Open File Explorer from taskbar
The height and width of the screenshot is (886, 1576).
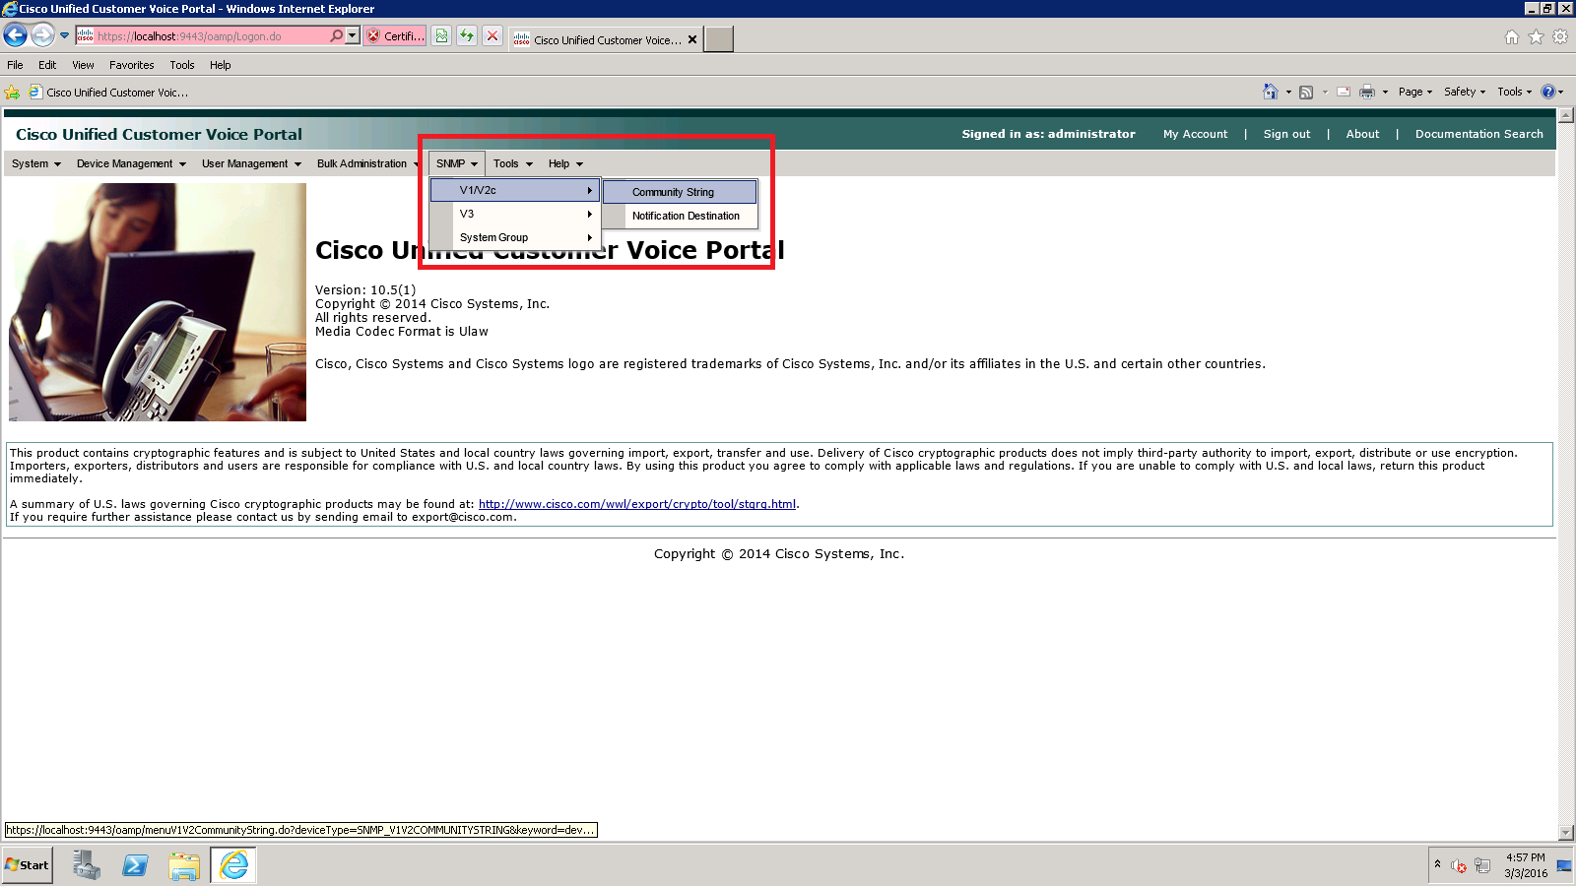point(184,865)
